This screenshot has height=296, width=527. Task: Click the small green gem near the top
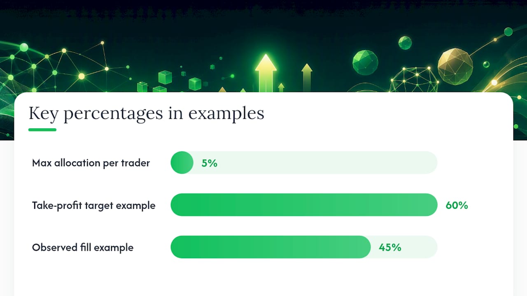coord(405,43)
